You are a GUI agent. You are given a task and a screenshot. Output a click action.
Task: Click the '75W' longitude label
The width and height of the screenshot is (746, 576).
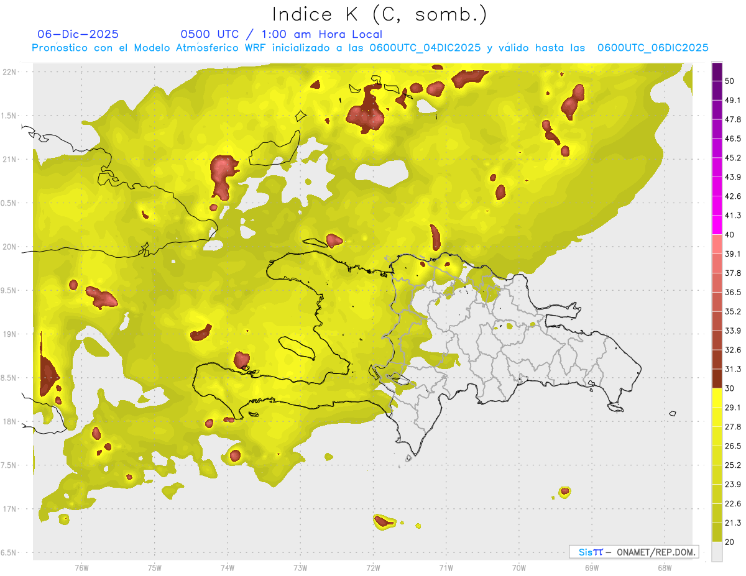pyautogui.click(x=155, y=568)
